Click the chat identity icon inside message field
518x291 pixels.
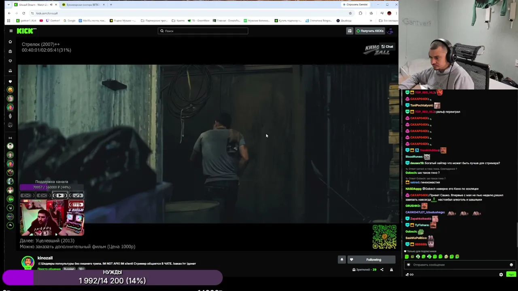tap(408, 265)
